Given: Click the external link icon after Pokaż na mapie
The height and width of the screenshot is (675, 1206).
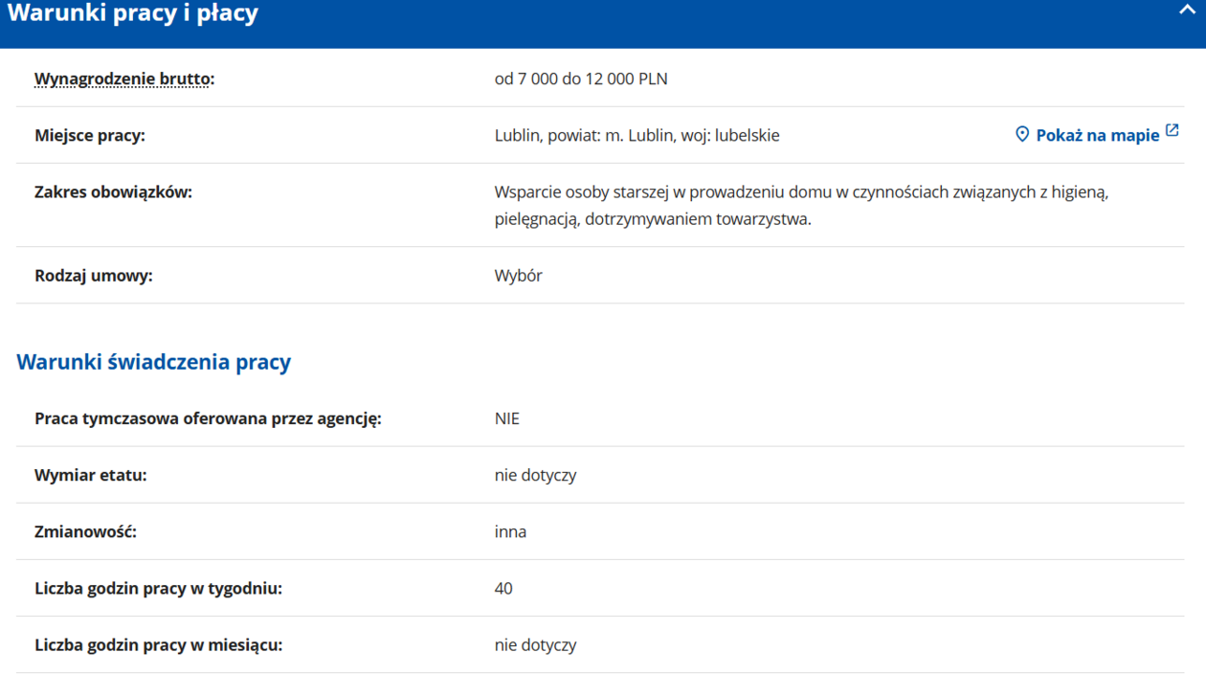Looking at the screenshot, I should pyautogui.click(x=1172, y=131).
